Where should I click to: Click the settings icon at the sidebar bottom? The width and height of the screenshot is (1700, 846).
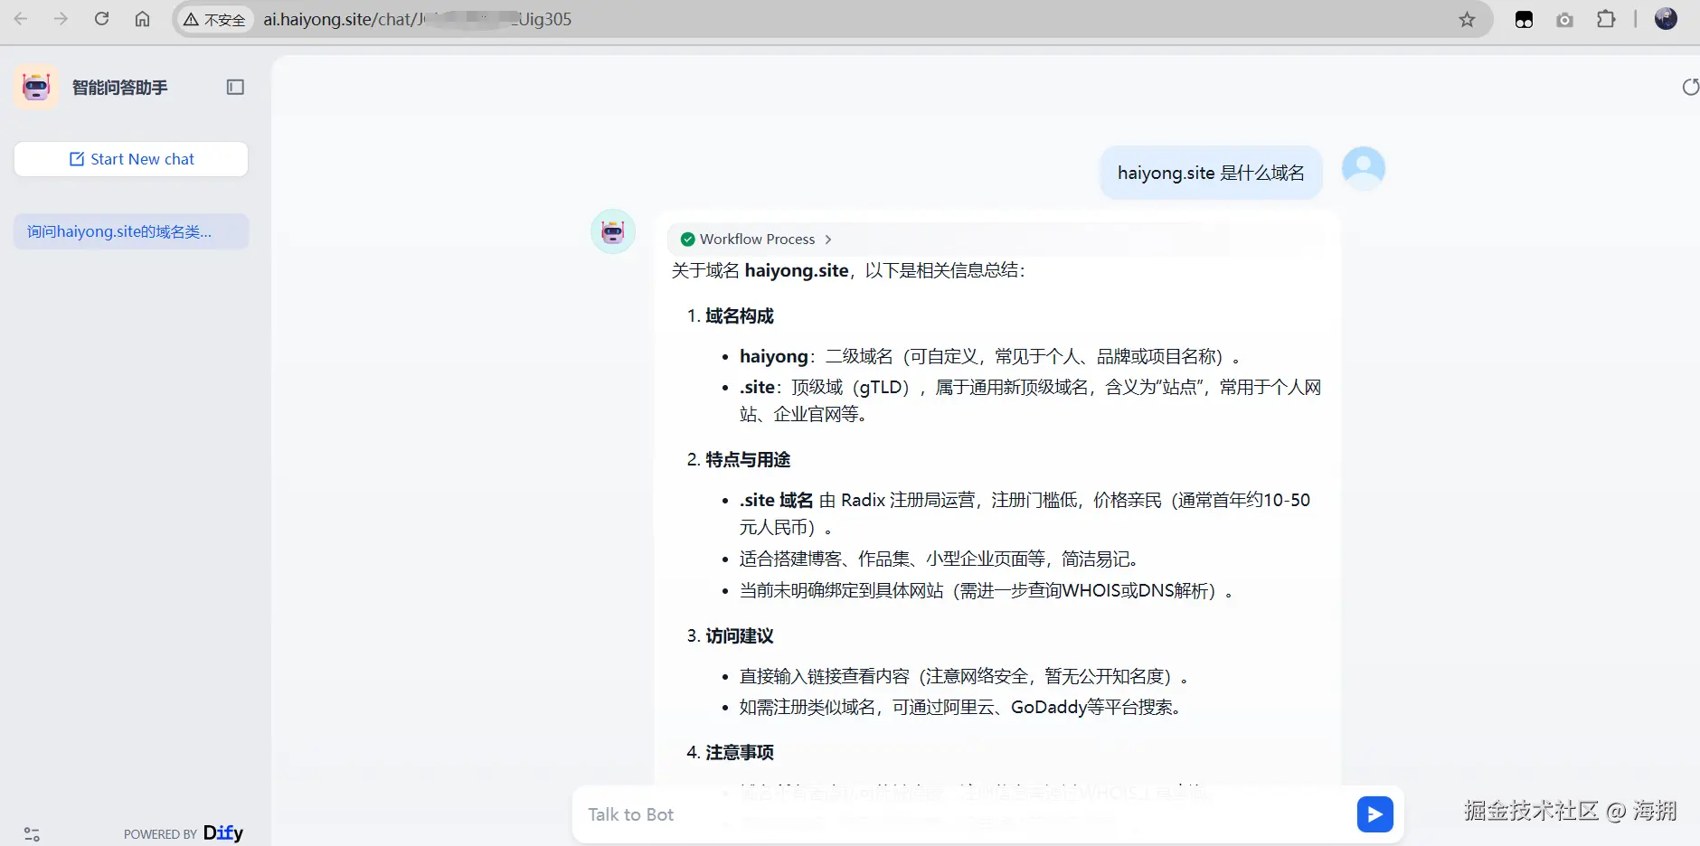click(x=31, y=833)
